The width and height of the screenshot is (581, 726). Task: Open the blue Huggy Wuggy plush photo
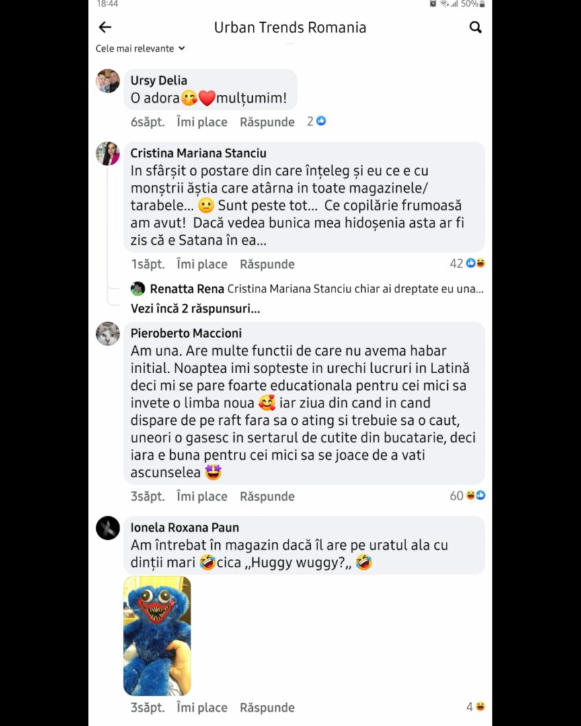tap(157, 636)
